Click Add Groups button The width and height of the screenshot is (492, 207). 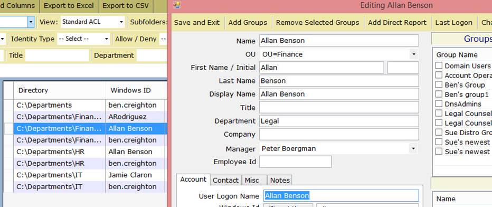(x=248, y=23)
